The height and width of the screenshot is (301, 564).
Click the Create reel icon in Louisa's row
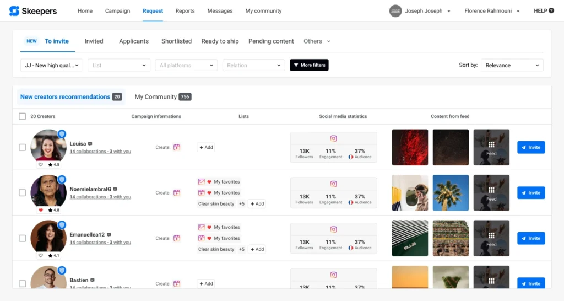(177, 147)
